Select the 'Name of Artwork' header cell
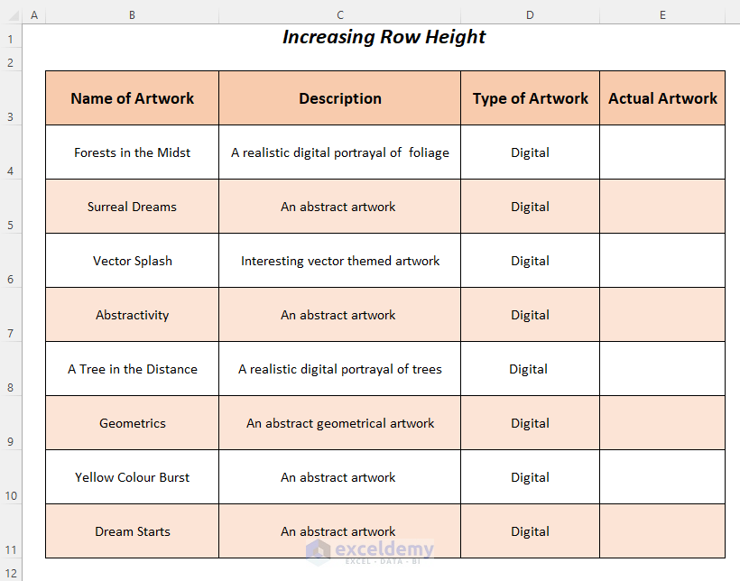Image resolution: width=740 pixels, height=581 pixels. [132, 97]
